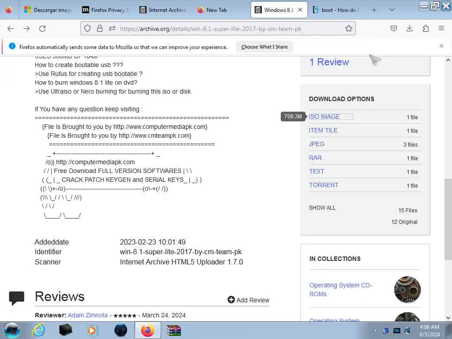Show hidden system tray icons

(x=375, y=331)
